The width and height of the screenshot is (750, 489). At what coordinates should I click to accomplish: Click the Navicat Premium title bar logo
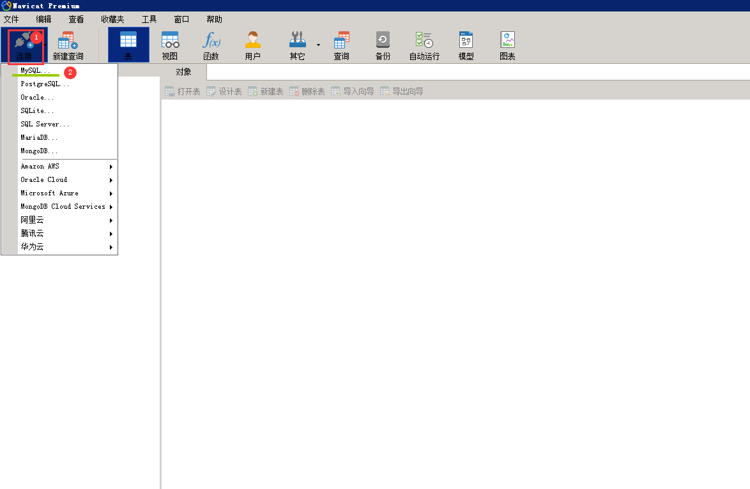(x=6, y=6)
